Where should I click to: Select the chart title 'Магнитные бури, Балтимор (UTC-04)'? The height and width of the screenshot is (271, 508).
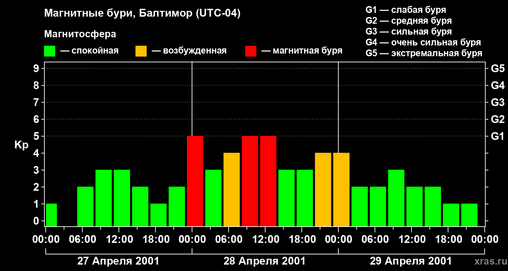click(x=142, y=14)
